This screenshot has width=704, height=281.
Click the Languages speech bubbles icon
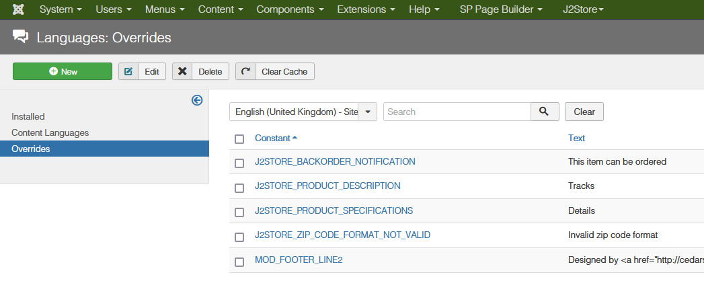tap(21, 38)
